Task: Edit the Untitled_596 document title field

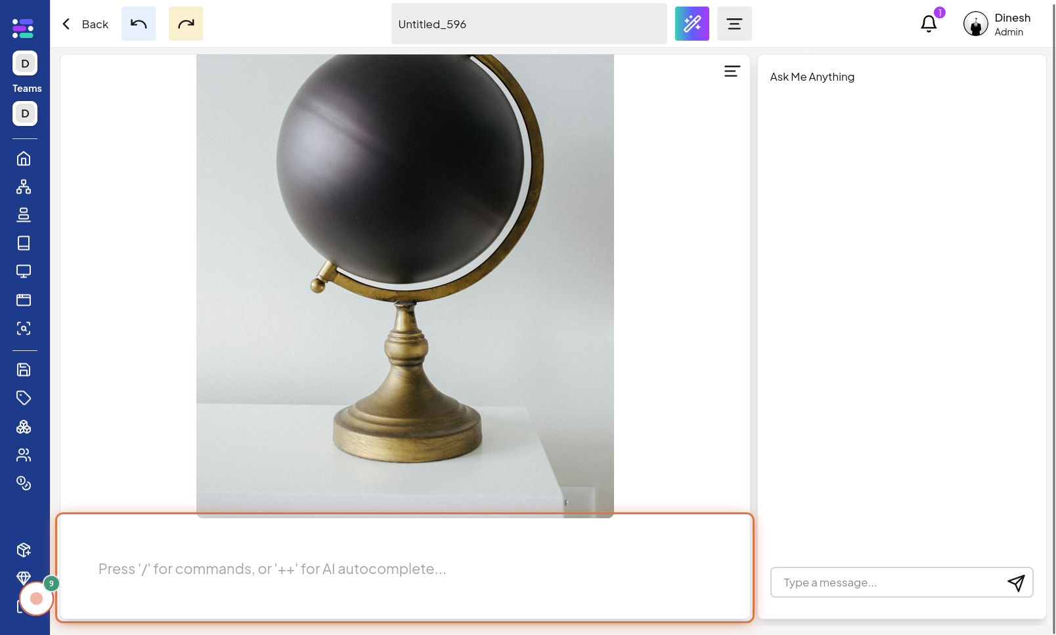Action: point(529,24)
